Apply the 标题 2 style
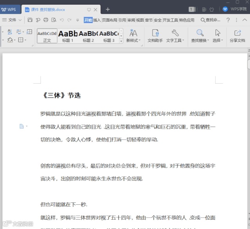The width and height of the screenshot is (250, 229). coord(88,36)
